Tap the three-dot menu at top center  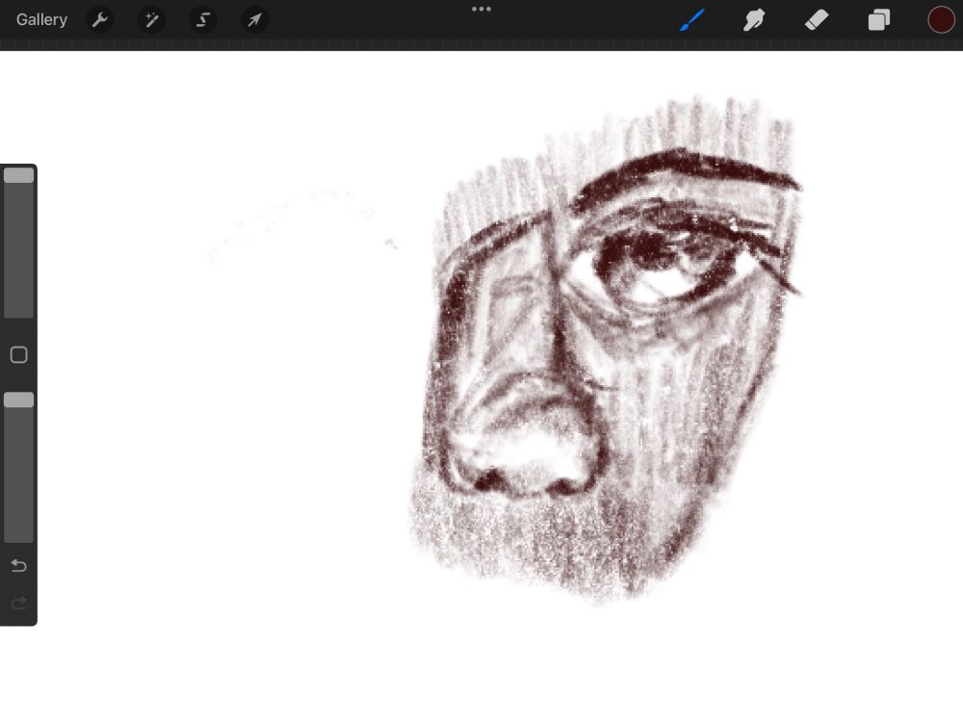pyautogui.click(x=481, y=9)
